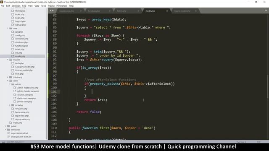
Task: Click the folder icon of thirdparty
Action: (11, 77)
